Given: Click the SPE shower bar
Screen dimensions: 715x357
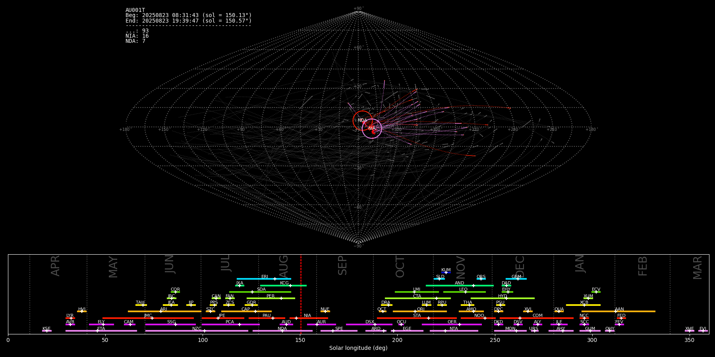Looking at the screenshot, I should click(x=339, y=331).
